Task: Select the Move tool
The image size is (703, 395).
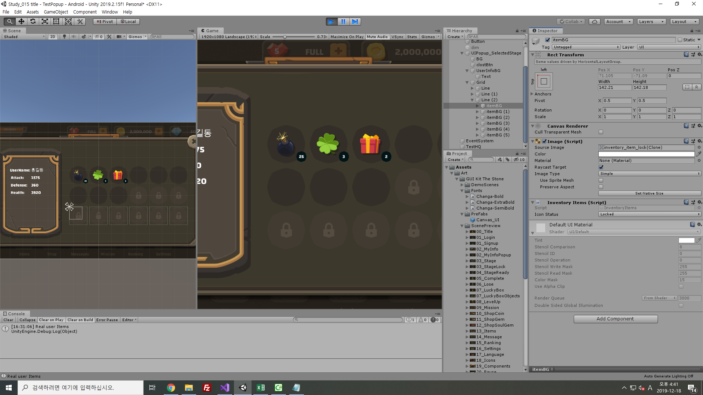Action: pos(21,22)
